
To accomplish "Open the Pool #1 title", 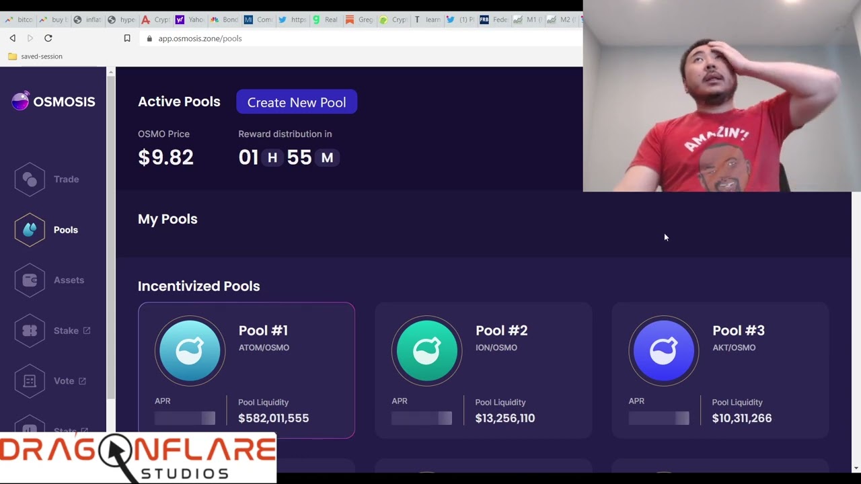I will (x=263, y=330).
